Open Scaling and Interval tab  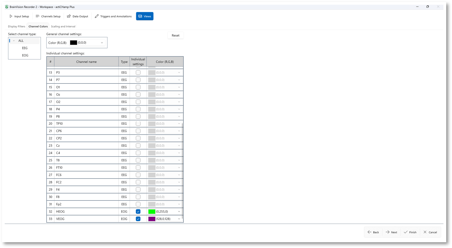click(x=63, y=27)
